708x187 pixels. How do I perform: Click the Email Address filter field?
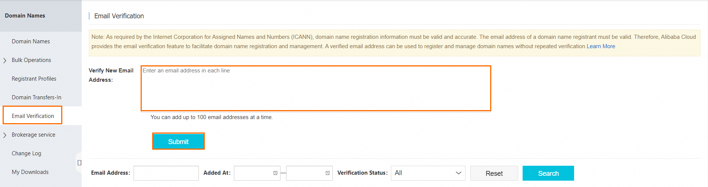[166, 173]
